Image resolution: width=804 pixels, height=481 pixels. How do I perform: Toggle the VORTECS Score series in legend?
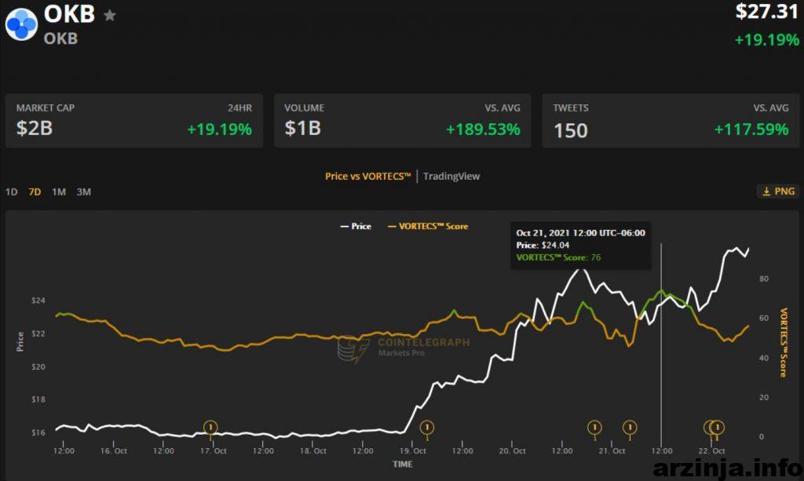[x=427, y=226]
